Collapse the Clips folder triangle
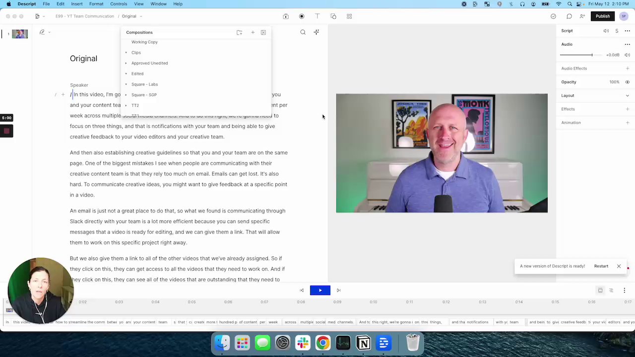This screenshot has height=357, width=635. tap(126, 53)
